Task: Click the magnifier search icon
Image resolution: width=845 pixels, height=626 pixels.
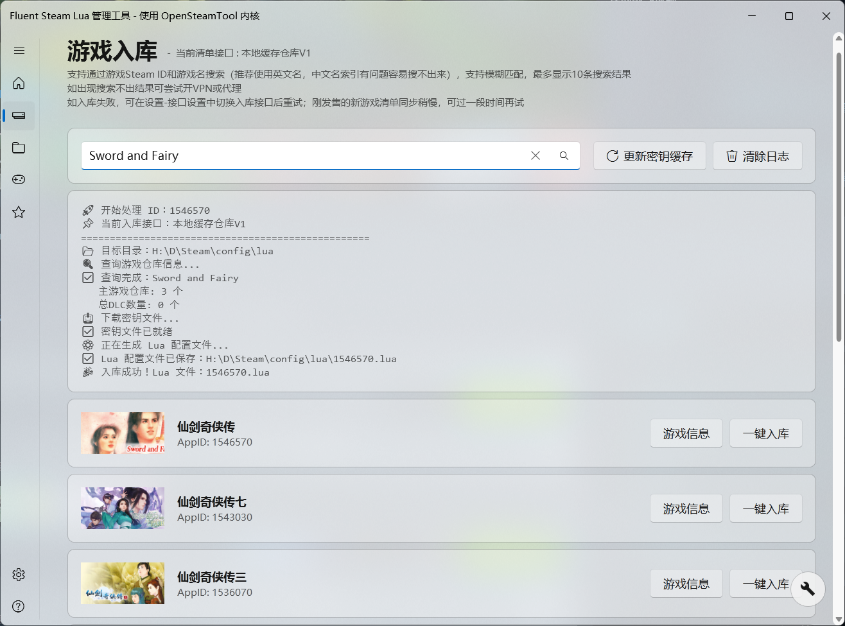Action: click(564, 155)
